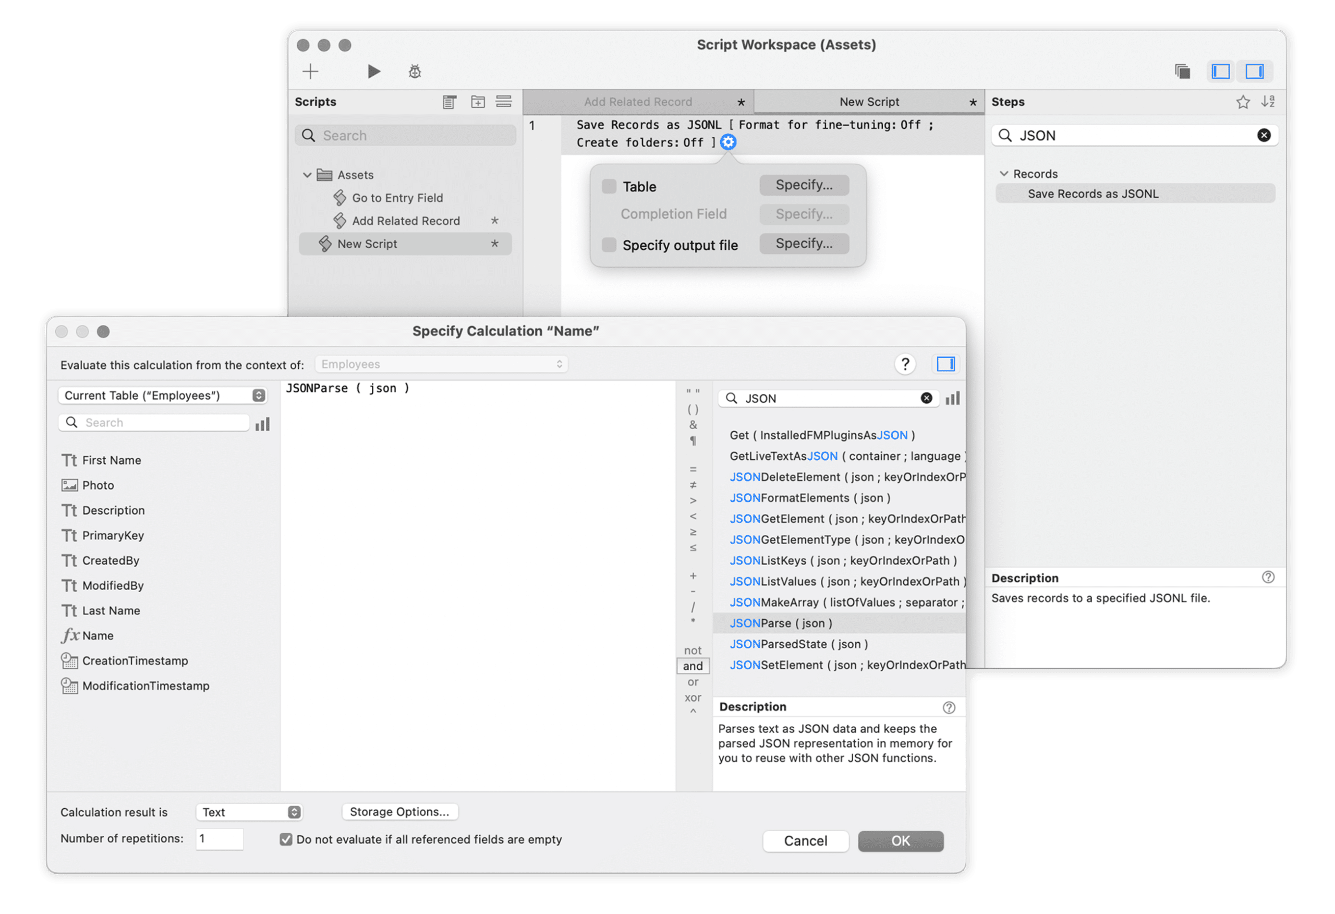Insert the 'and' logical operator
This screenshot has height=914, width=1335.
(x=693, y=666)
